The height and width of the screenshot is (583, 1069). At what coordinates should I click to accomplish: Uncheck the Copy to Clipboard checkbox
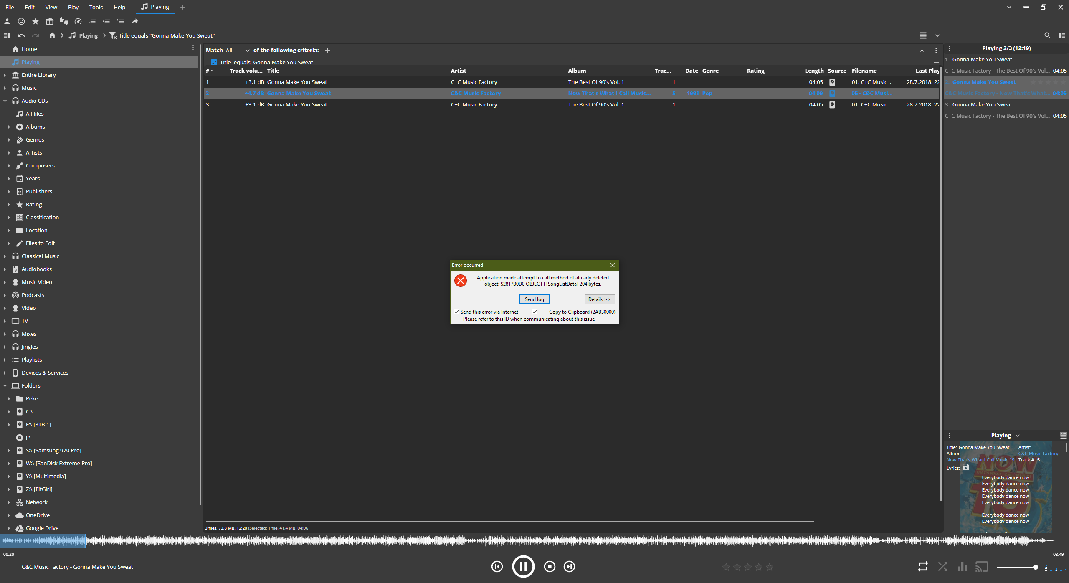[x=534, y=312]
